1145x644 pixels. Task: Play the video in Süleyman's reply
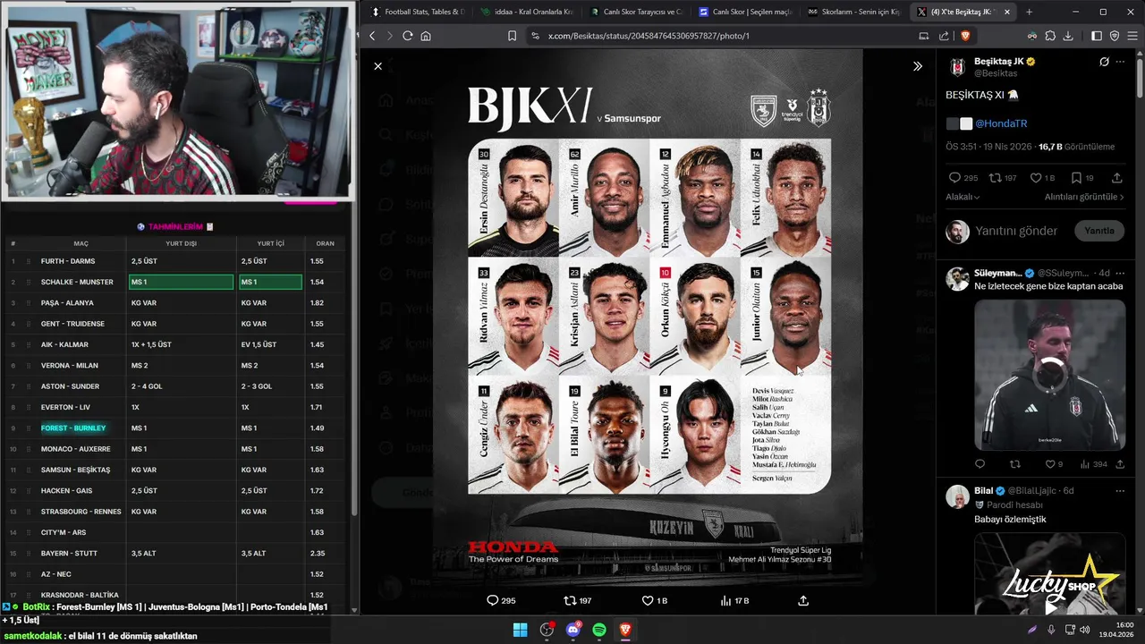click(x=1049, y=374)
